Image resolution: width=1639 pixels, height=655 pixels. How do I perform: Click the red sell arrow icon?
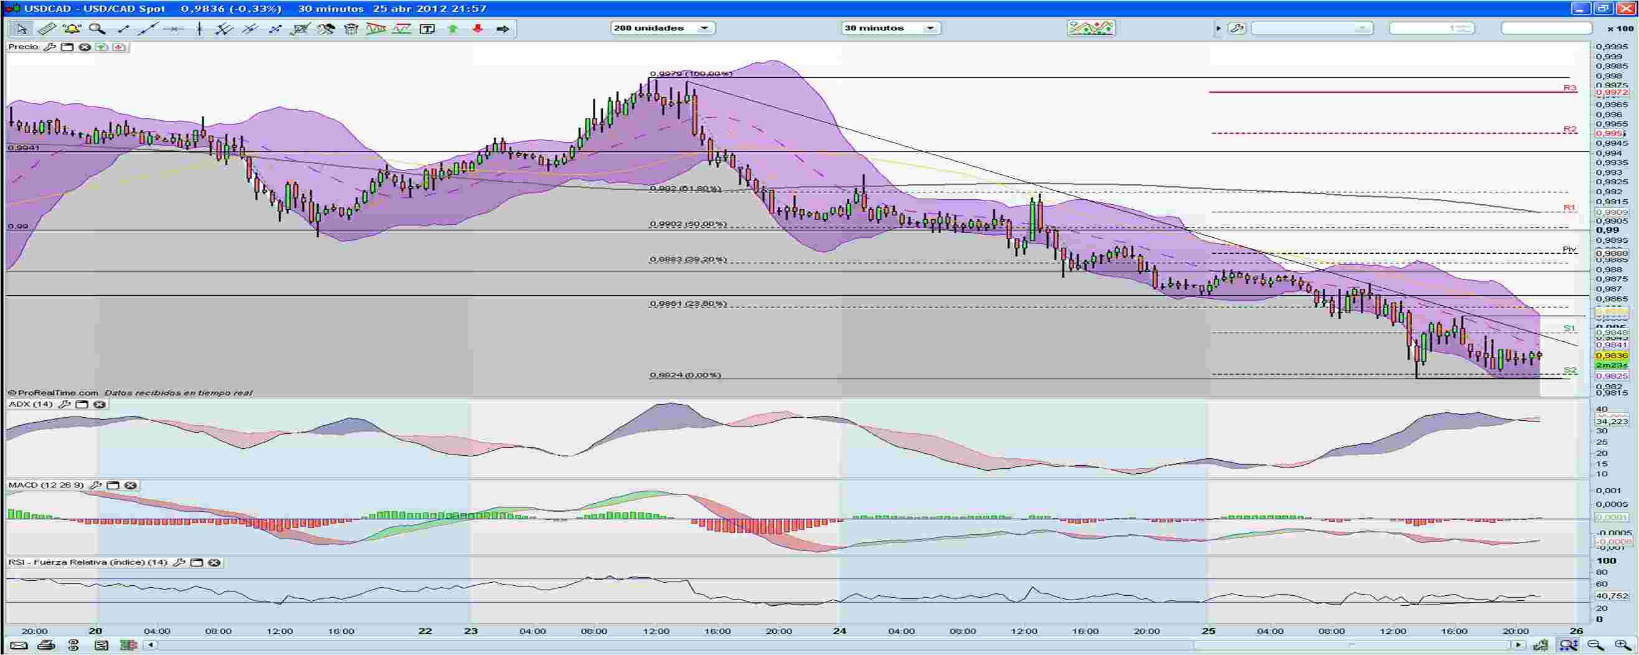[x=476, y=28]
